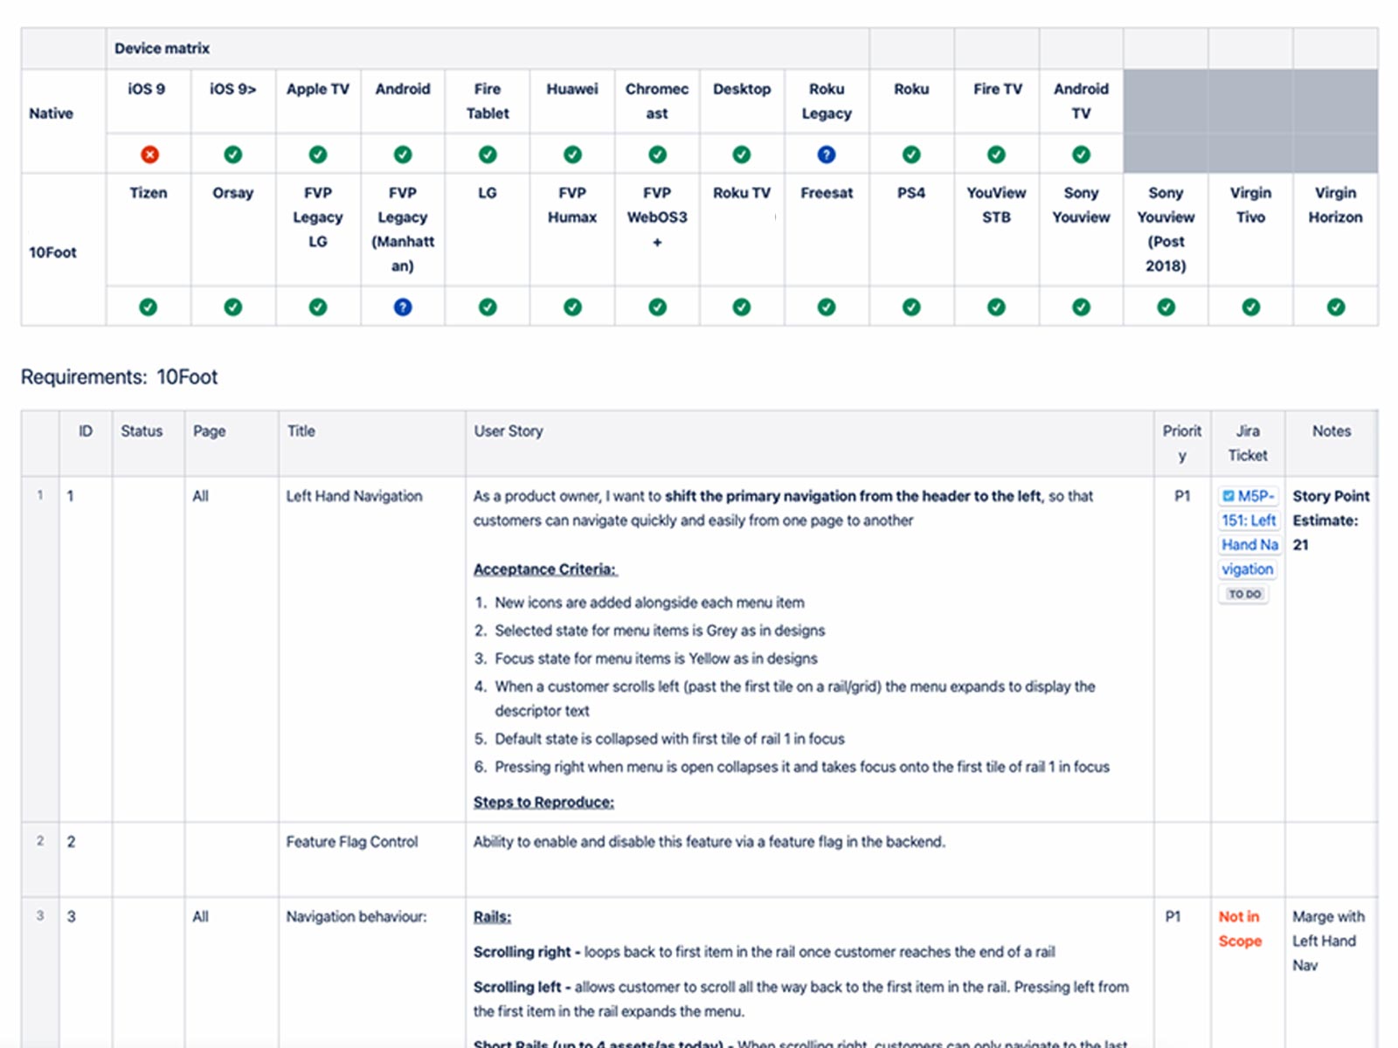The image size is (1398, 1048).
Task: Click the grey shaded cell in Native row
Action: pyautogui.click(x=1249, y=121)
